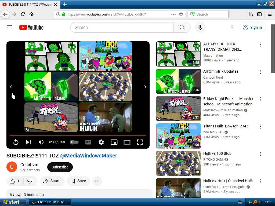Image resolution: width=275 pixels, height=206 pixels.
Task: Select the SUBCIBIEZ!!!!111 TOZ browser tab
Action: [x=30, y=4]
